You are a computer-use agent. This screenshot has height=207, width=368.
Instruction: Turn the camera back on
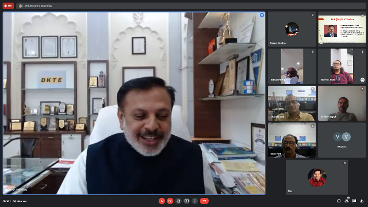170,201
